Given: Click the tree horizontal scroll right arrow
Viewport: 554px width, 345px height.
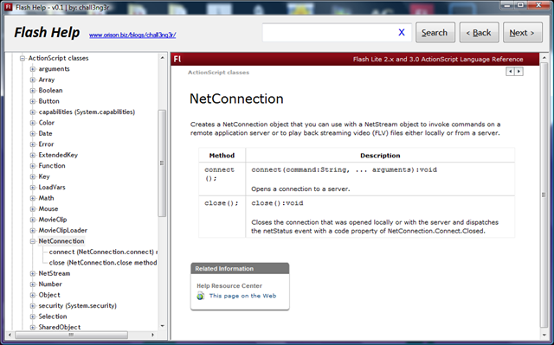Looking at the screenshot, I should pos(152,335).
